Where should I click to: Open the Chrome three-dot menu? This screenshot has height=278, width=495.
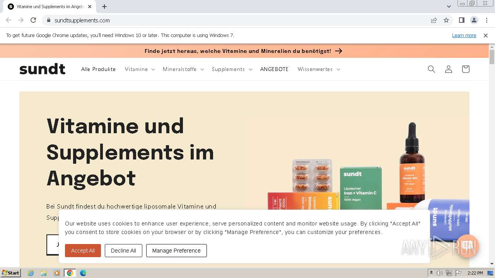pos(486,20)
